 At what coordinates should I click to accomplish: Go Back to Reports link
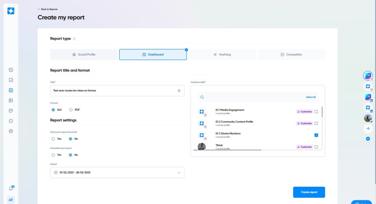point(48,9)
